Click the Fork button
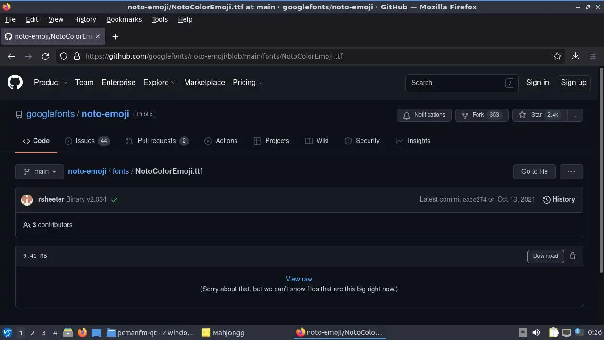 (482, 115)
